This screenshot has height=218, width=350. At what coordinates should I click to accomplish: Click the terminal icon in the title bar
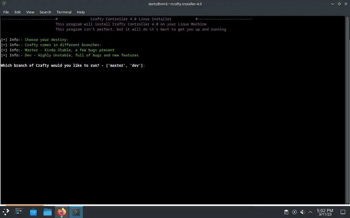4,4
